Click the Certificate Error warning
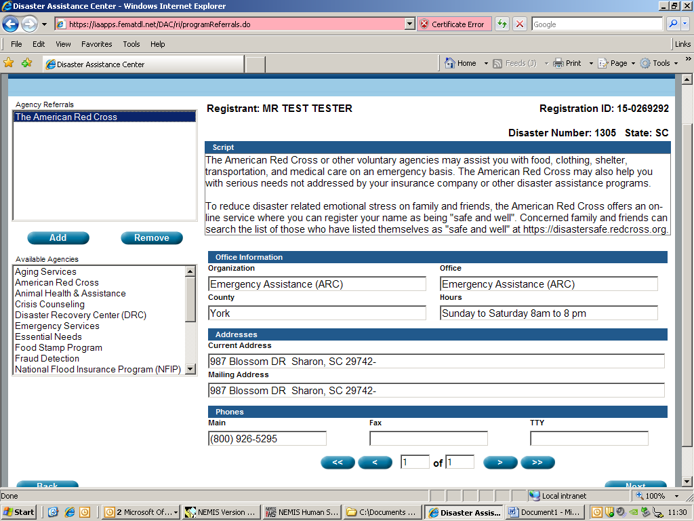This screenshot has height=521, width=694. (x=454, y=24)
